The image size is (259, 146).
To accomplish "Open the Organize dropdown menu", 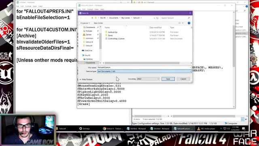I will coord(85,23).
